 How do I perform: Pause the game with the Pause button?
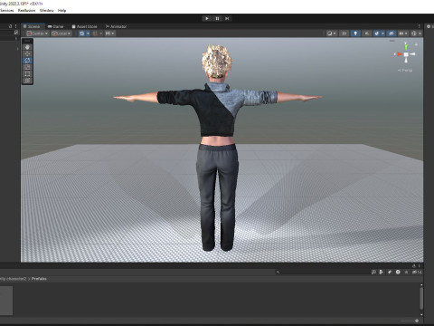coord(217,18)
